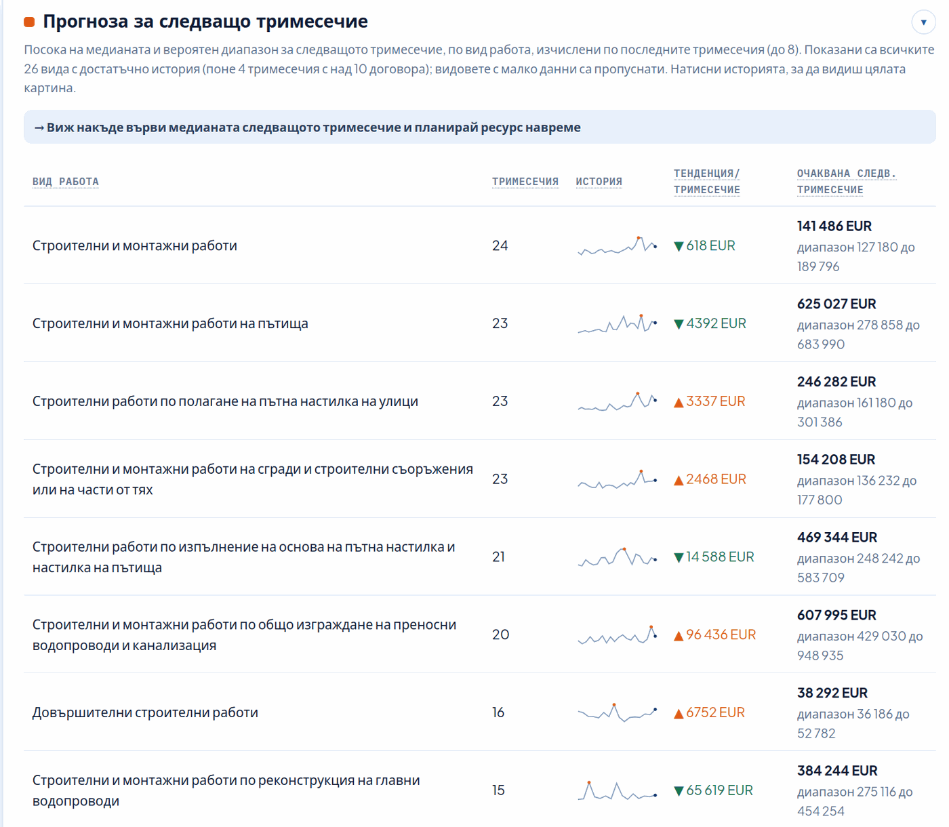The height and width of the screenshot is (827, 949).
Task: Click the ТЕНДЕНЦИЯ/ТРИМЕСЕЧИЕ column header
Action: click(x=707, y=182)
